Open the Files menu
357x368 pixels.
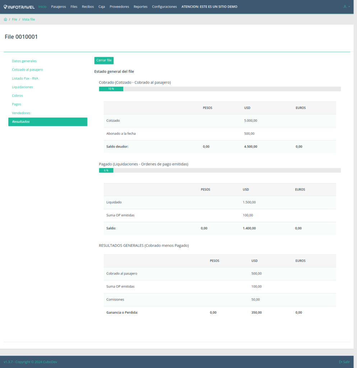coord(74,6)
